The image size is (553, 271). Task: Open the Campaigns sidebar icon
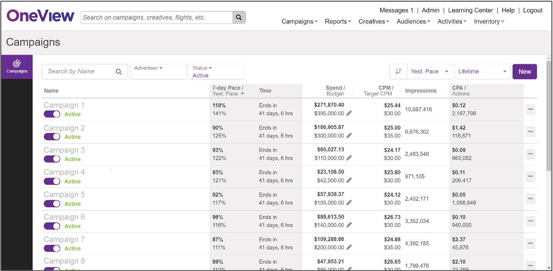coord(17,66)
